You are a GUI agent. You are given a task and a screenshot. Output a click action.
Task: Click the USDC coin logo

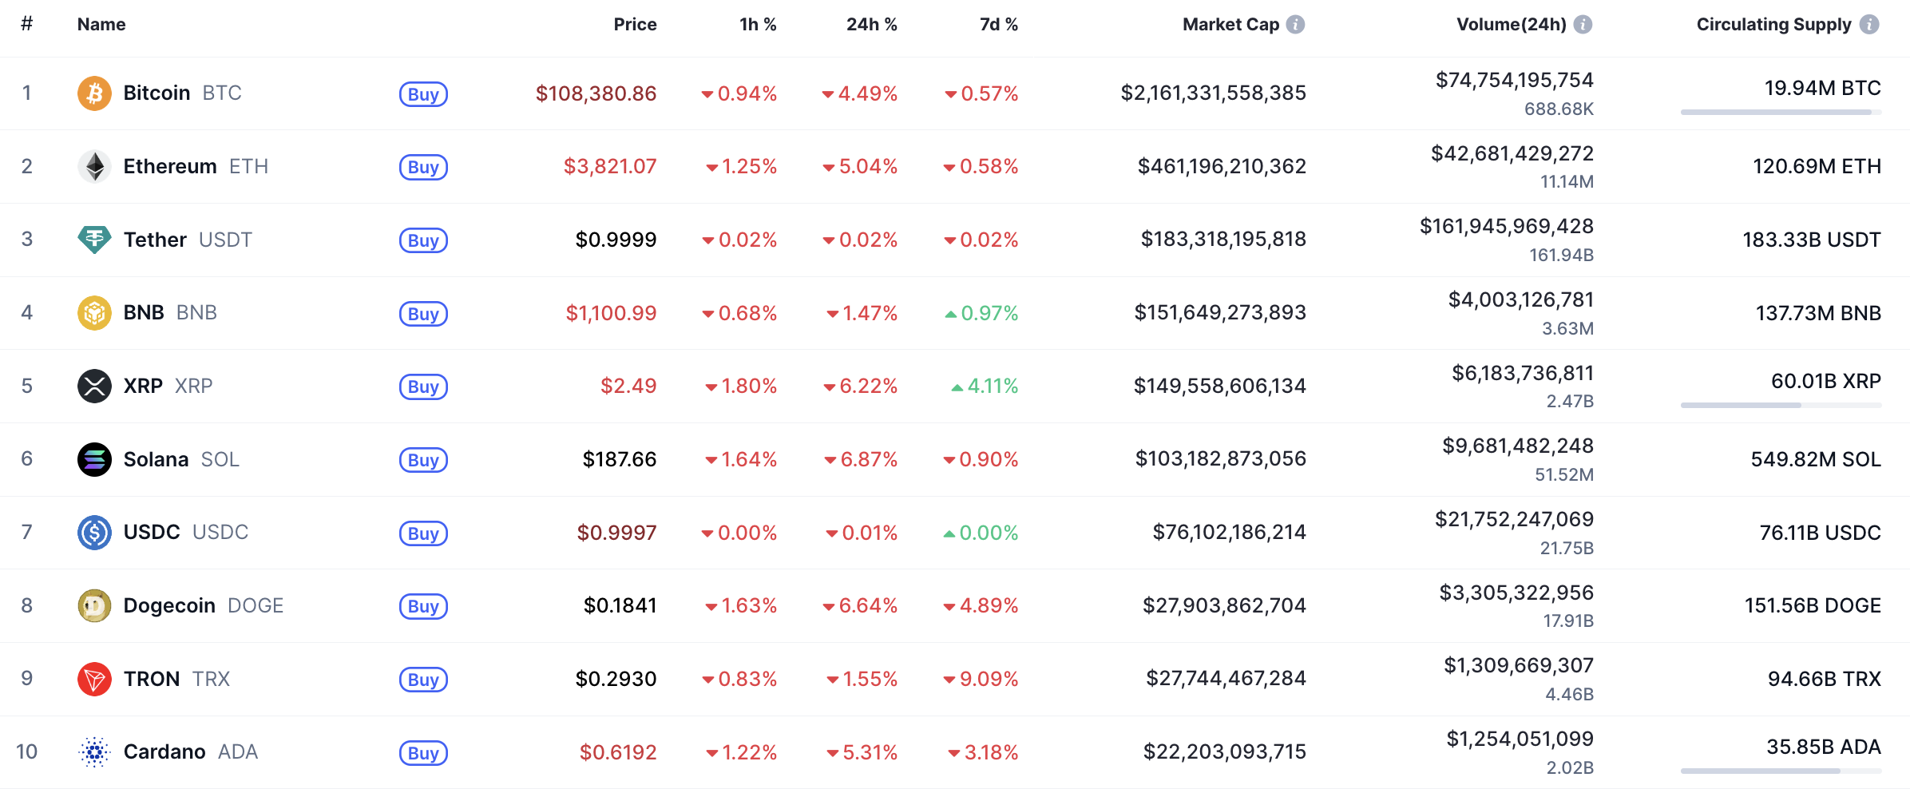pyautogui.click(x=94, y=533)
